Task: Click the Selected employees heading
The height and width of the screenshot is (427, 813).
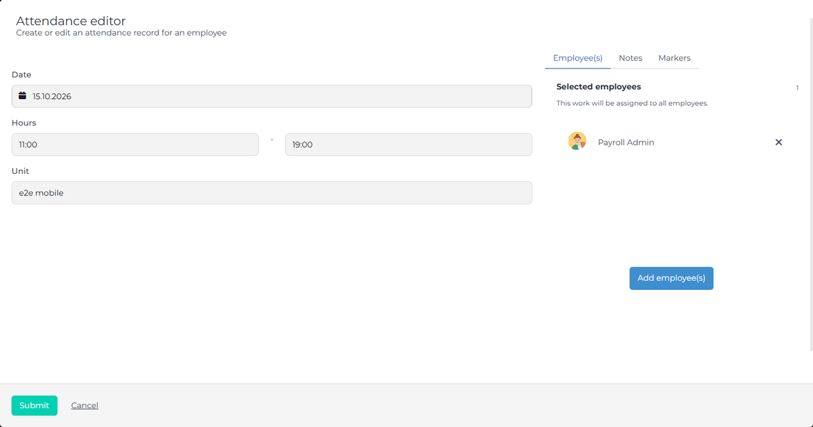Action: click(598, 87)
